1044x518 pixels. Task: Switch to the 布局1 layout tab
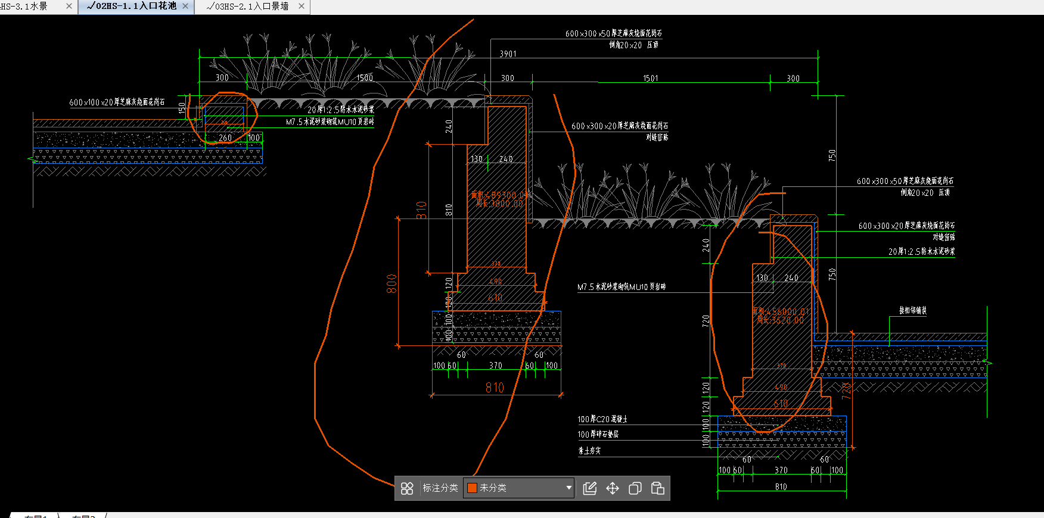click(x=36, y=515)
